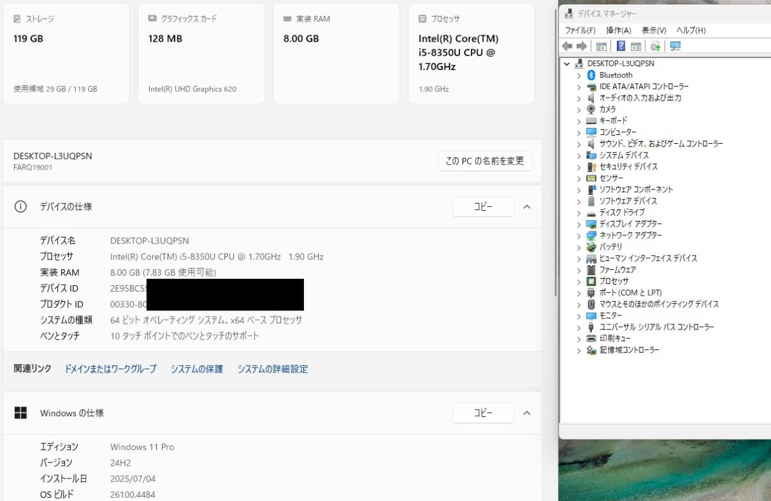Select コンピューター tree row
771x501 pixels.
pyautogui.click(x=618, y=132)
